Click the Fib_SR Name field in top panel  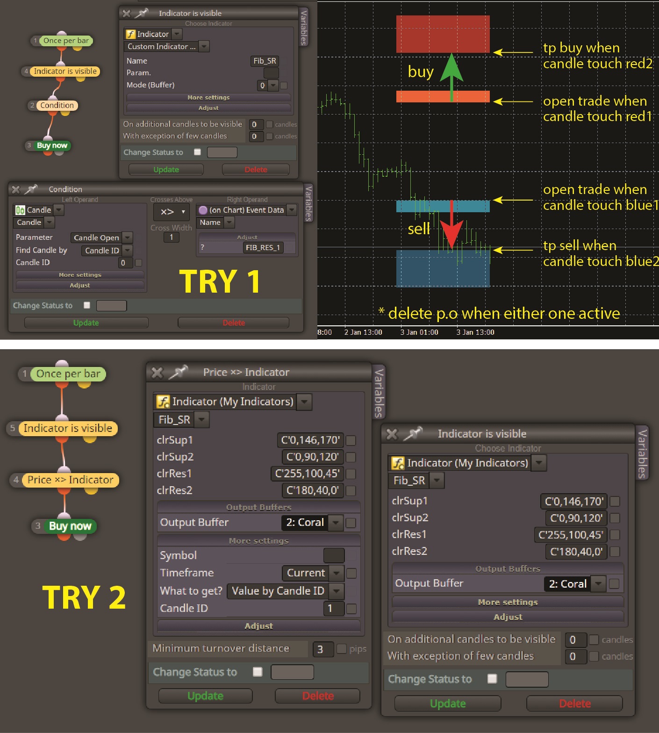[265, 61]
